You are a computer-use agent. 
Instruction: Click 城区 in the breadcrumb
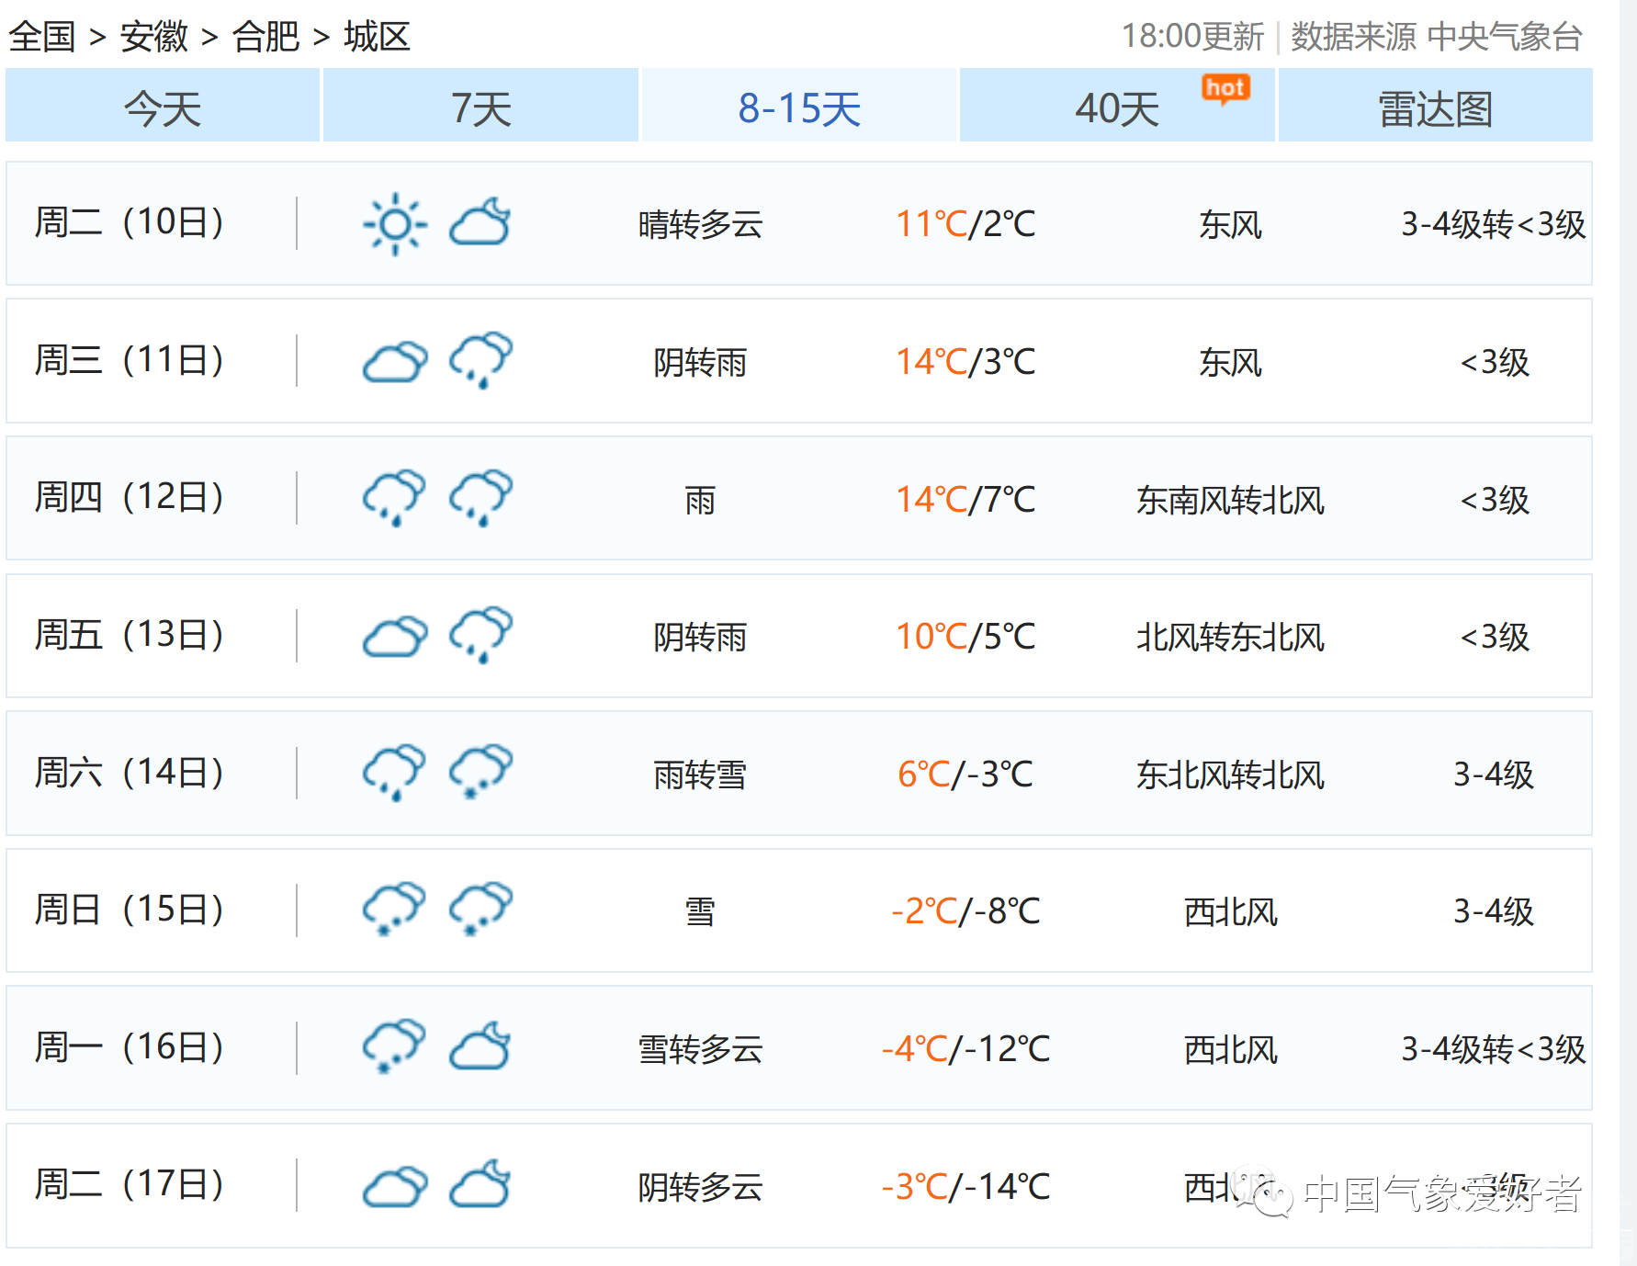coord(378,37)
